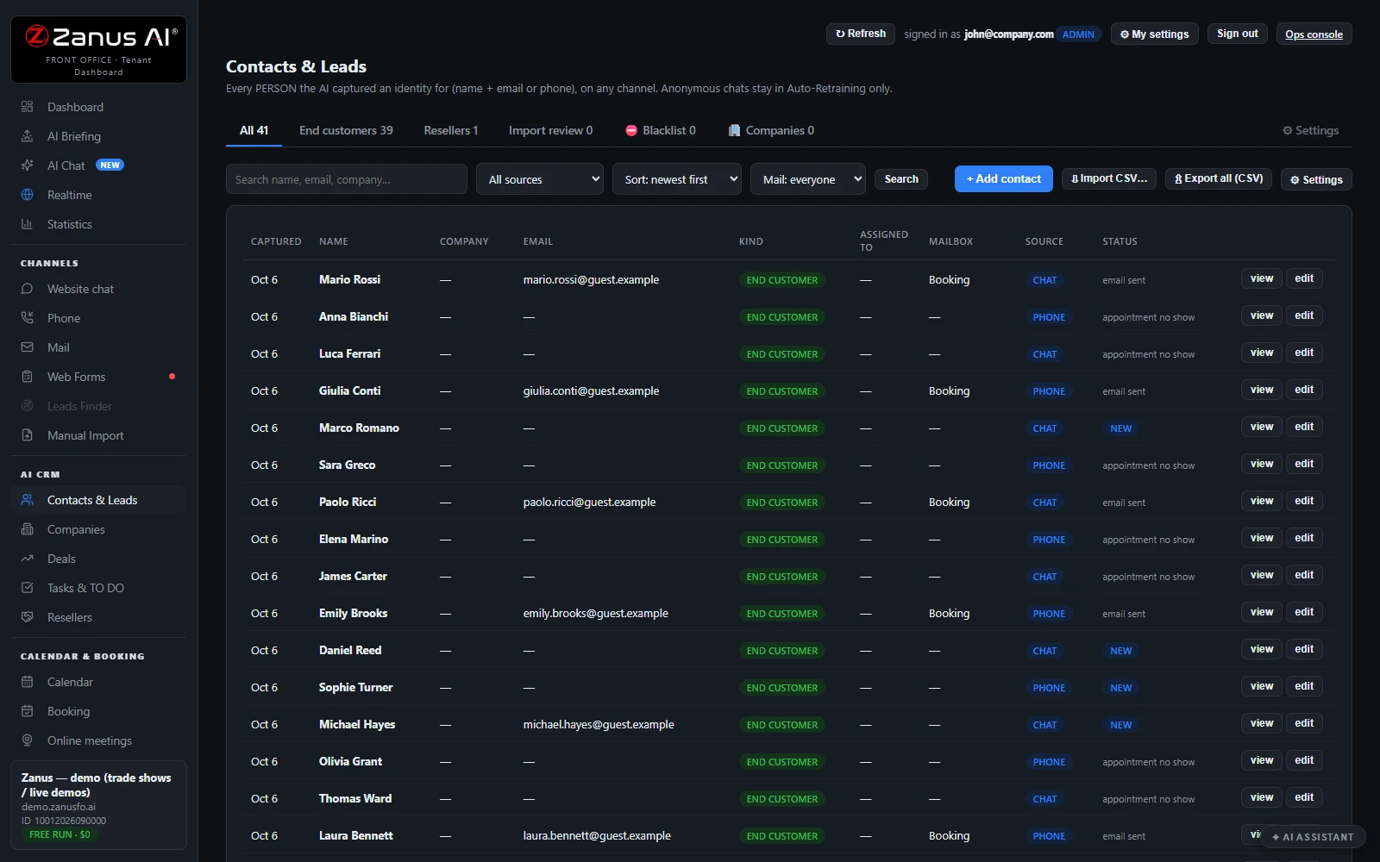This screenshot has width=1380, height=862.
Task: Edit Anna Bianchi's contact
Action: 1304,315
